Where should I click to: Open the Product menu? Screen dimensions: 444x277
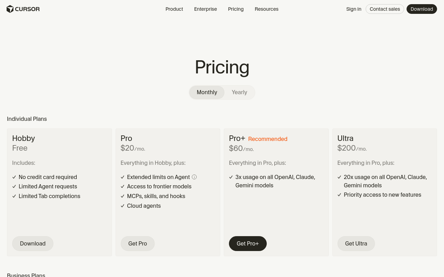(x=174, y=9)
